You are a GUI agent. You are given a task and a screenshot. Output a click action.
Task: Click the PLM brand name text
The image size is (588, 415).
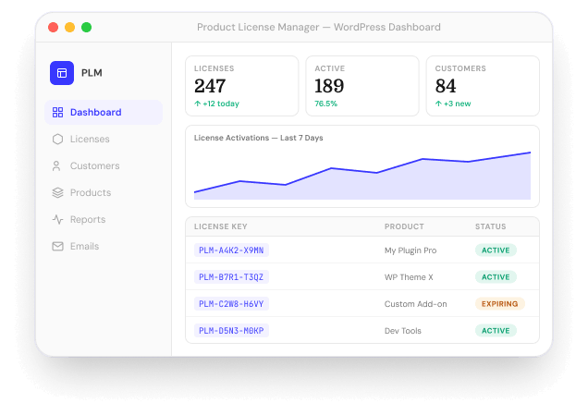(92, 73)
